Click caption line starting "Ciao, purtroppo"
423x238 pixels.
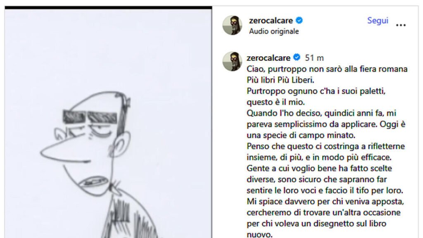coord(327,69)
